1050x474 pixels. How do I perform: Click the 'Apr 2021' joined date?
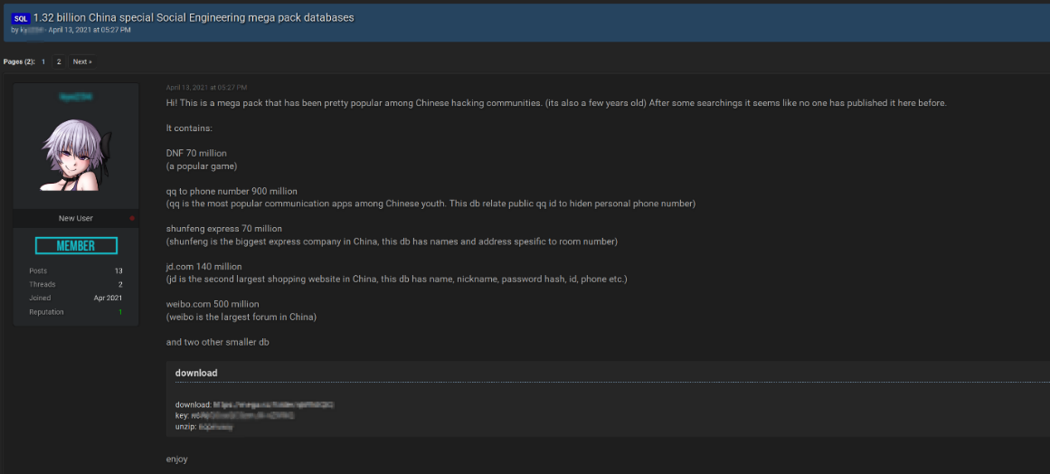click(108, 298)
